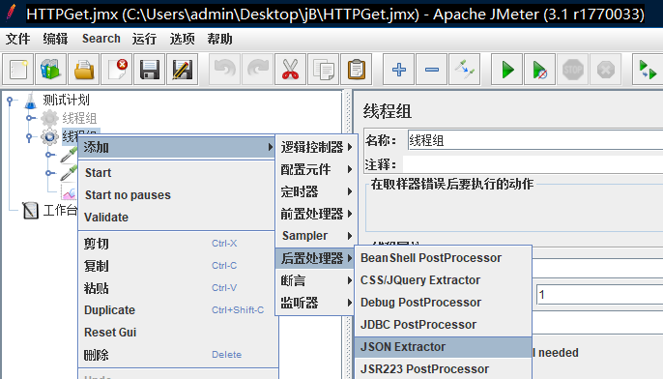Click the Undo arrow icon
The height and width of the screenshot is (379, 663).
pyautogui.click(x=225, y=70)
